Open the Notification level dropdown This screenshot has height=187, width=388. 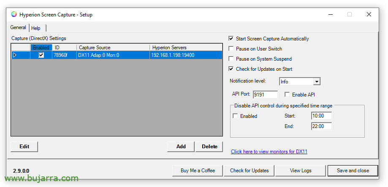[x=317, y=82]
